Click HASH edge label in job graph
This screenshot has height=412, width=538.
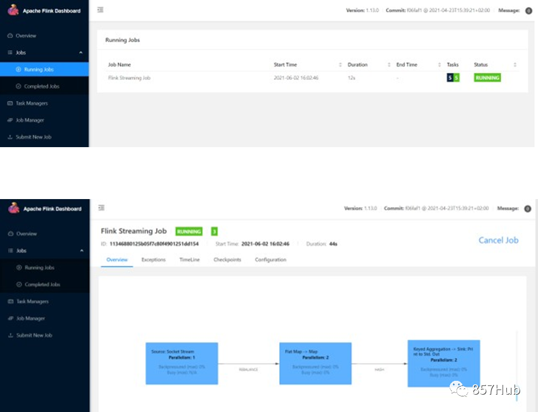tap(379, 369)
